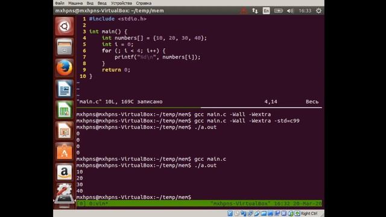The width and height of the screenshot is (386, 217).
Task: Open the En keyboard layout indicator
Action: [x=266, y=11]
